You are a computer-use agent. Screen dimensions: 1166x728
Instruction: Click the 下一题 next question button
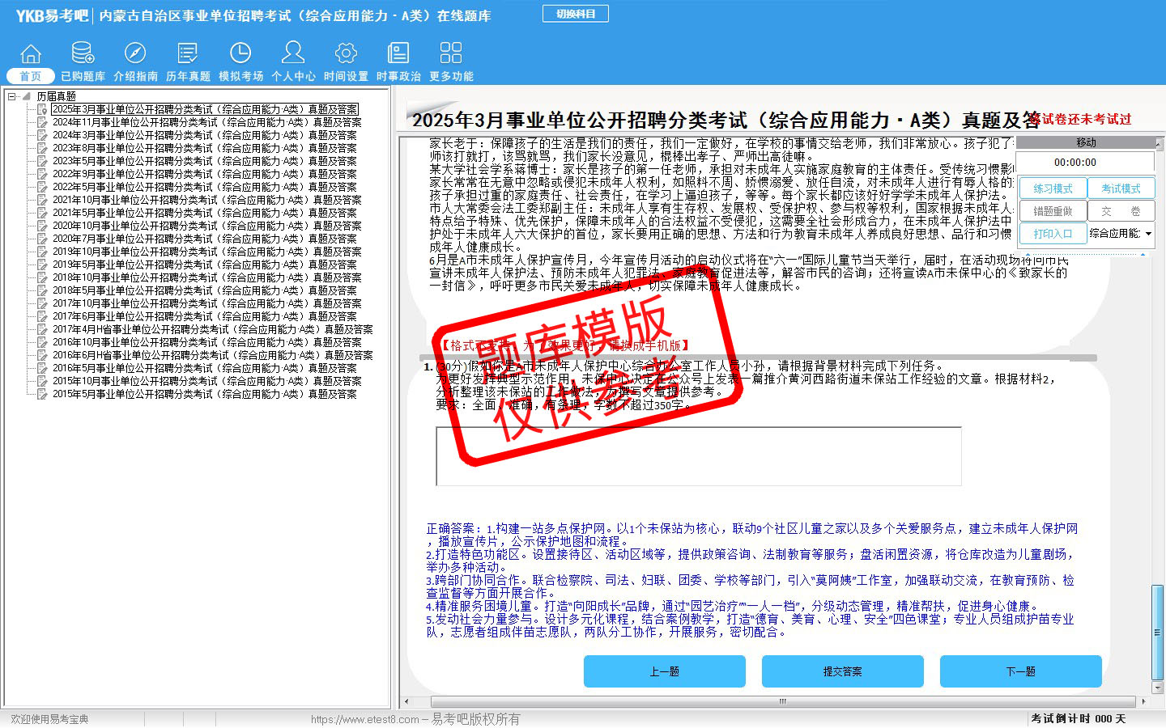click(x=1020, y=671)
